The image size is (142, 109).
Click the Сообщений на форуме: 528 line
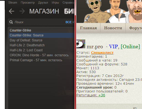[102, 64]
